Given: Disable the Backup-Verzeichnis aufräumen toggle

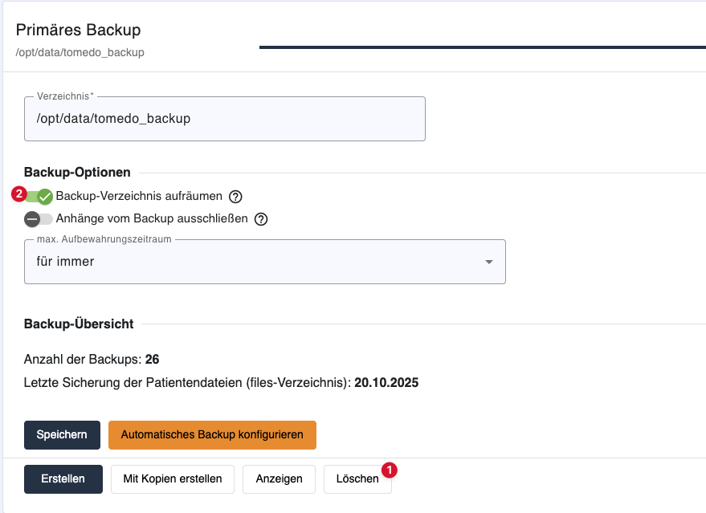Looking at the screenshot, I should coord(39,197).
